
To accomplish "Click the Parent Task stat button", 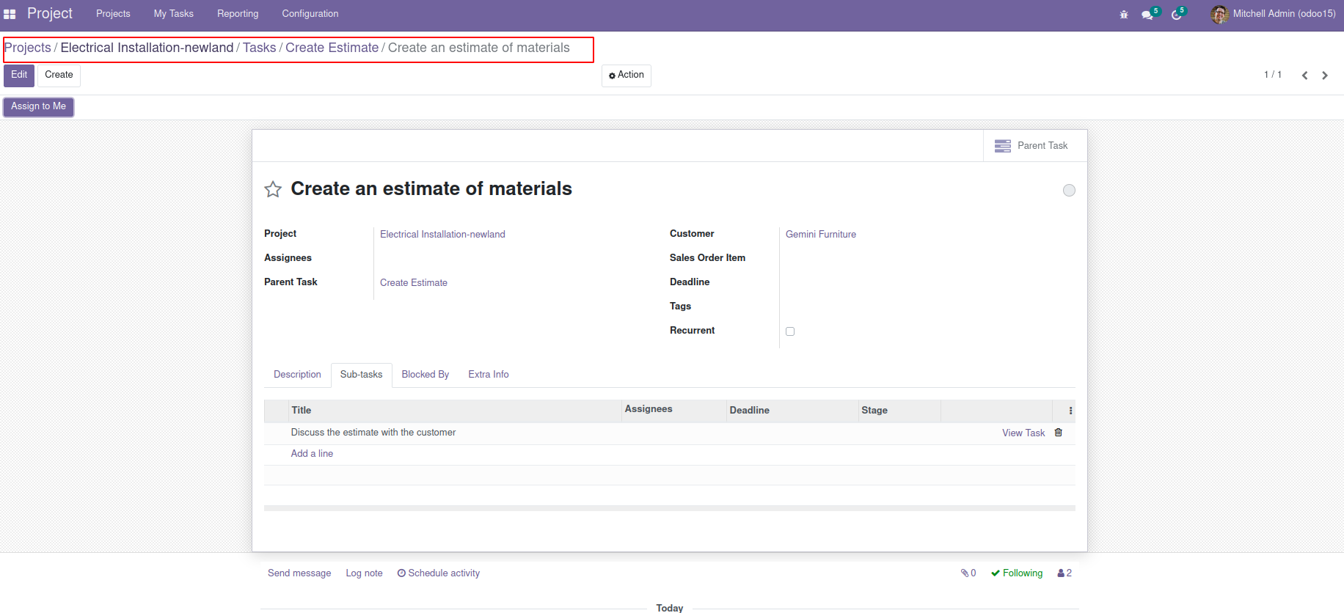I will pyautogui.click(x=1034, y=146).
